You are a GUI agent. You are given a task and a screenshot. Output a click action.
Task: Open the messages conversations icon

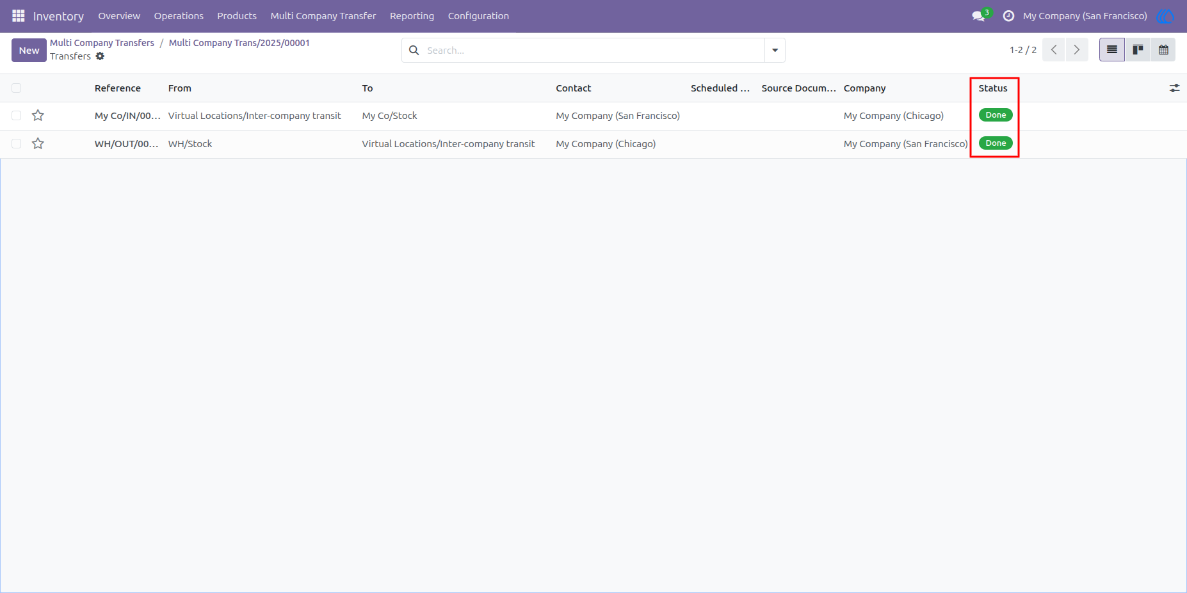click(x=978, y=16)
